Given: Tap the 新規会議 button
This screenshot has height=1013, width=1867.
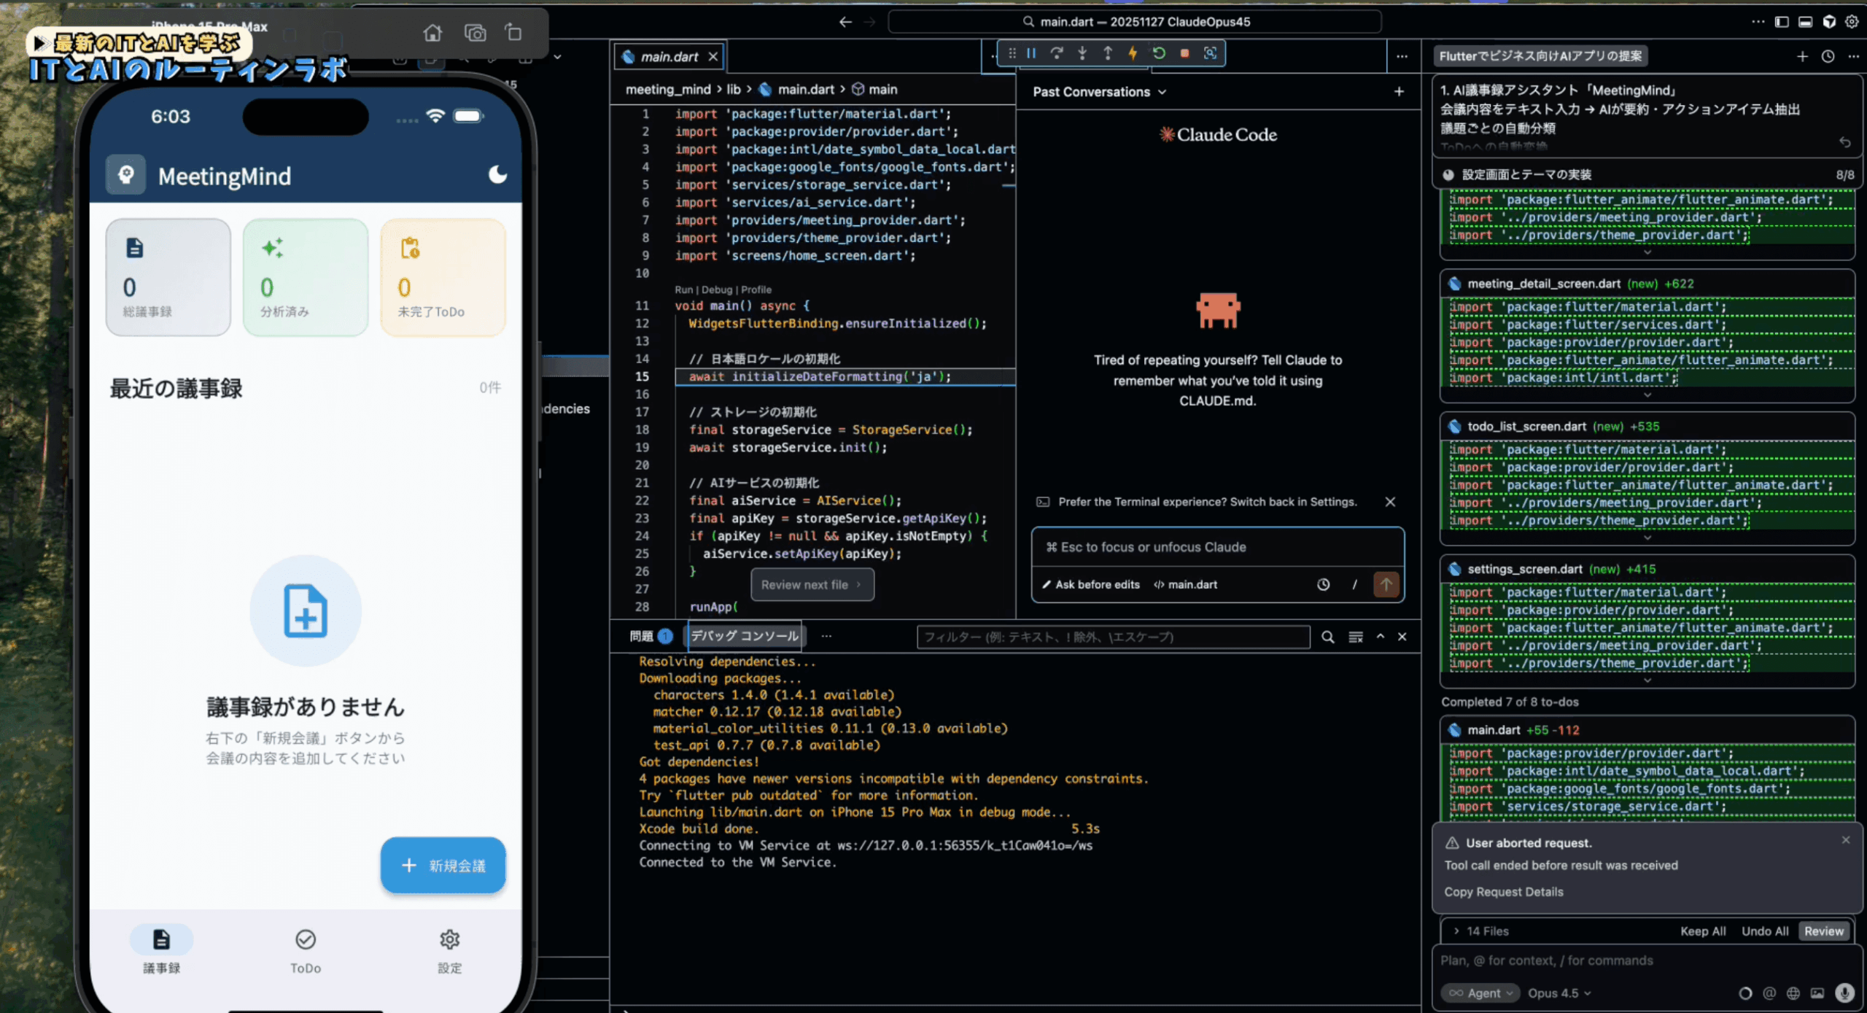Looking at the screenshot, I should [443, 865].
